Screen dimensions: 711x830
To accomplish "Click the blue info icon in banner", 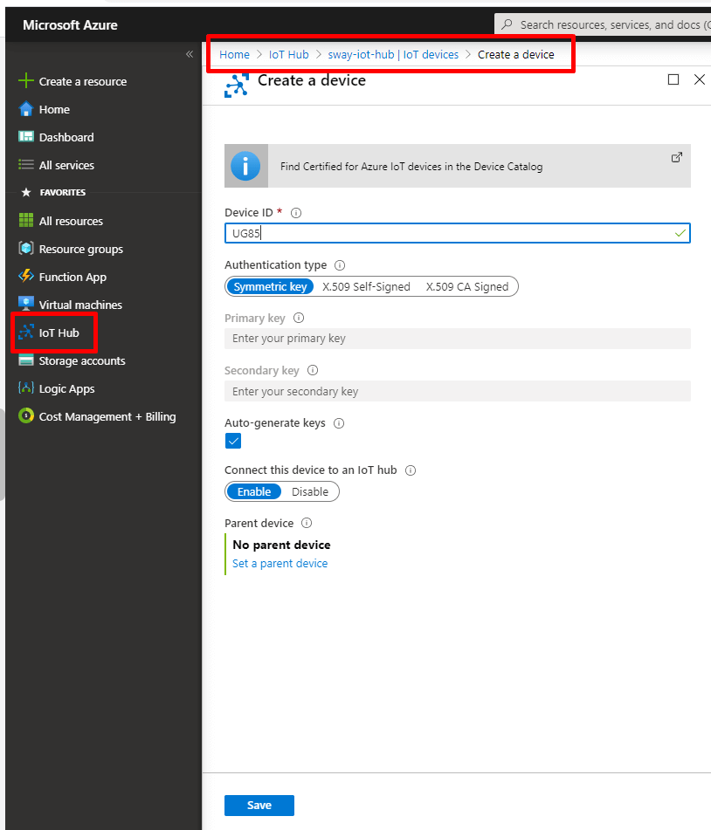I will 245,166.
